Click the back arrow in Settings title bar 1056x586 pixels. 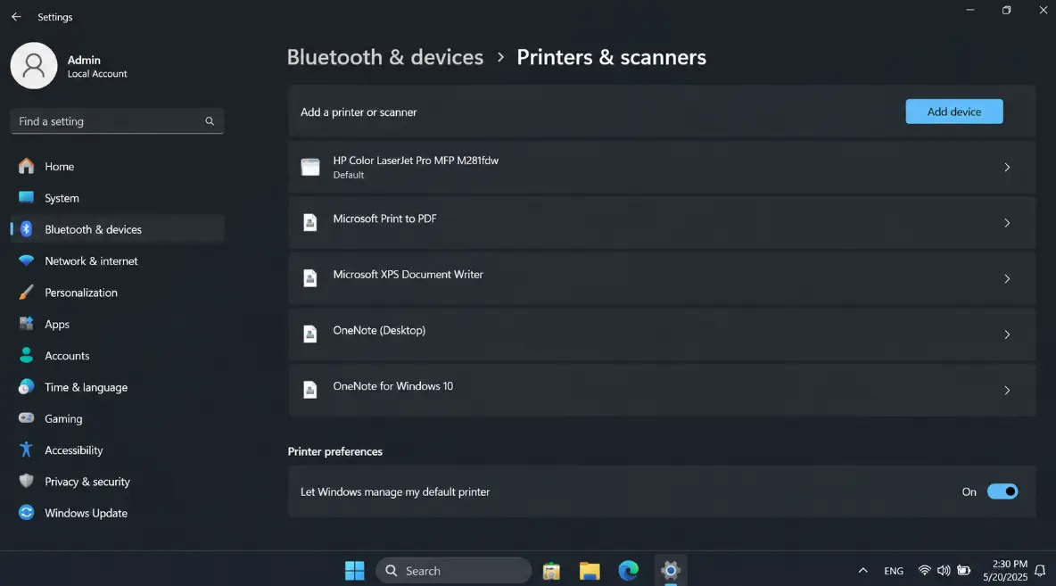16,17
